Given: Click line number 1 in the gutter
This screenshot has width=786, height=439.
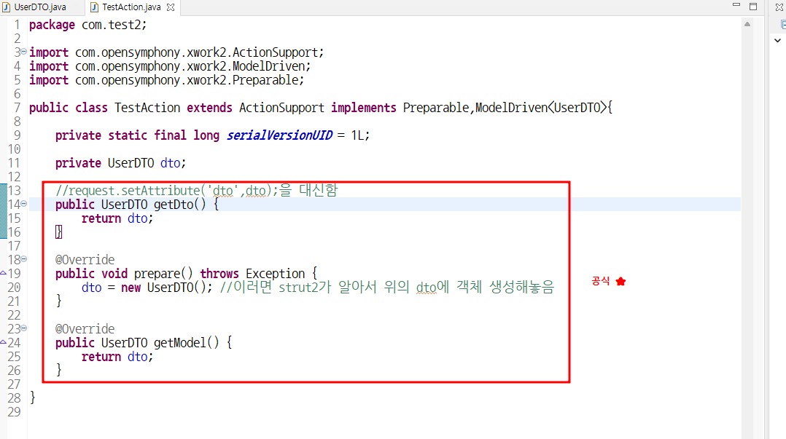Looking at the screenshot, I should pyautogui.click(x=17, y=25).
